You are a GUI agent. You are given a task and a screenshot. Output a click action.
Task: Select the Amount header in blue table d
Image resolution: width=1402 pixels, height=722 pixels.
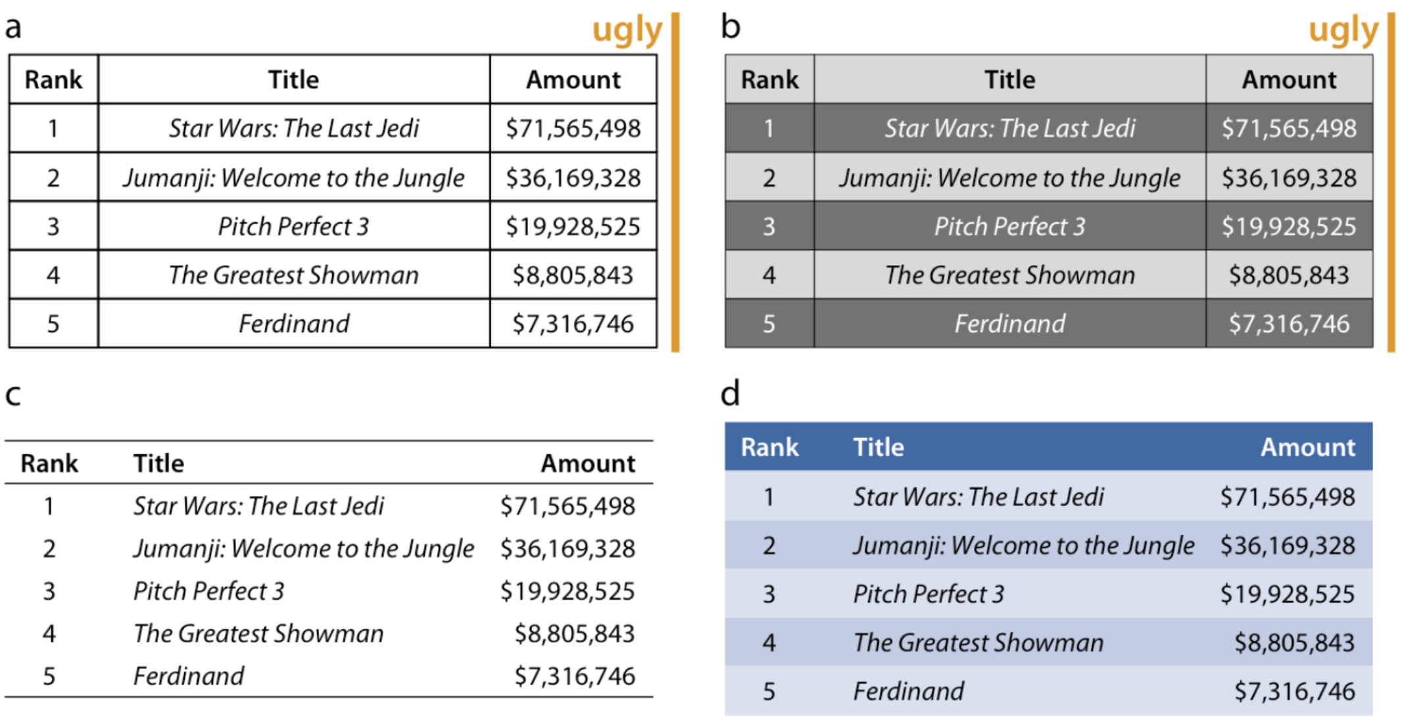pyautogui.click(x=1307, y=447)
